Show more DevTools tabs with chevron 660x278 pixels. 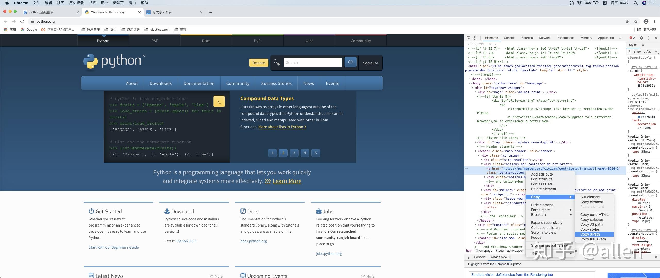coord(620,38)
